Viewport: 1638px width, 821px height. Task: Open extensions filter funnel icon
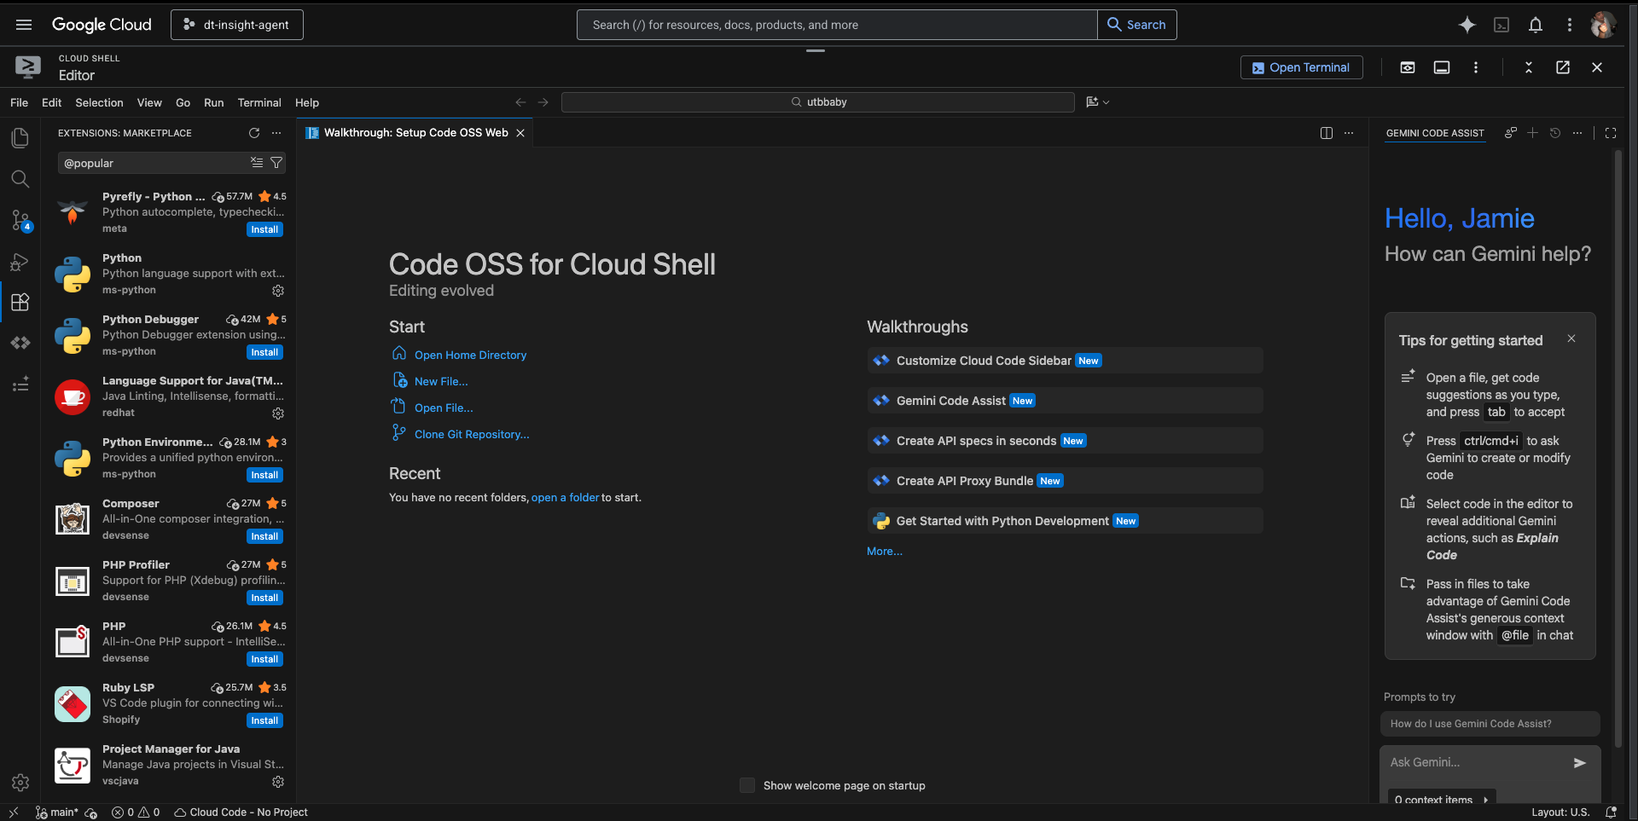click(276, 162)
